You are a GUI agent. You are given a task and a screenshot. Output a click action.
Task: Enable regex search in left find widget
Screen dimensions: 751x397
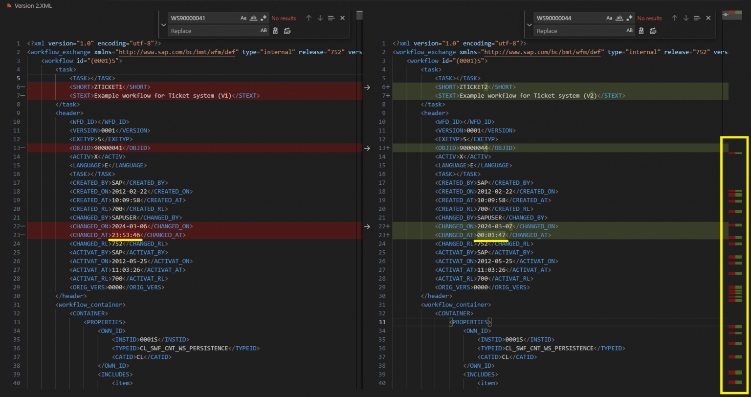tap(264, 18)
